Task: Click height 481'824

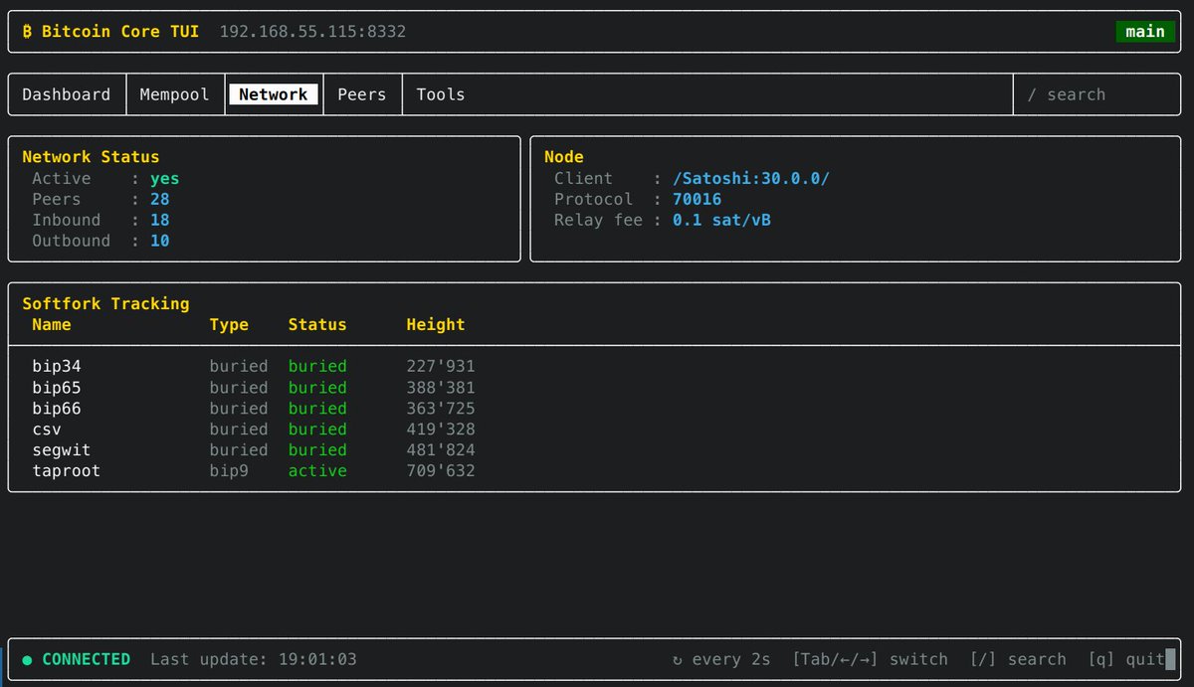Action: click(x=441, y=450)
